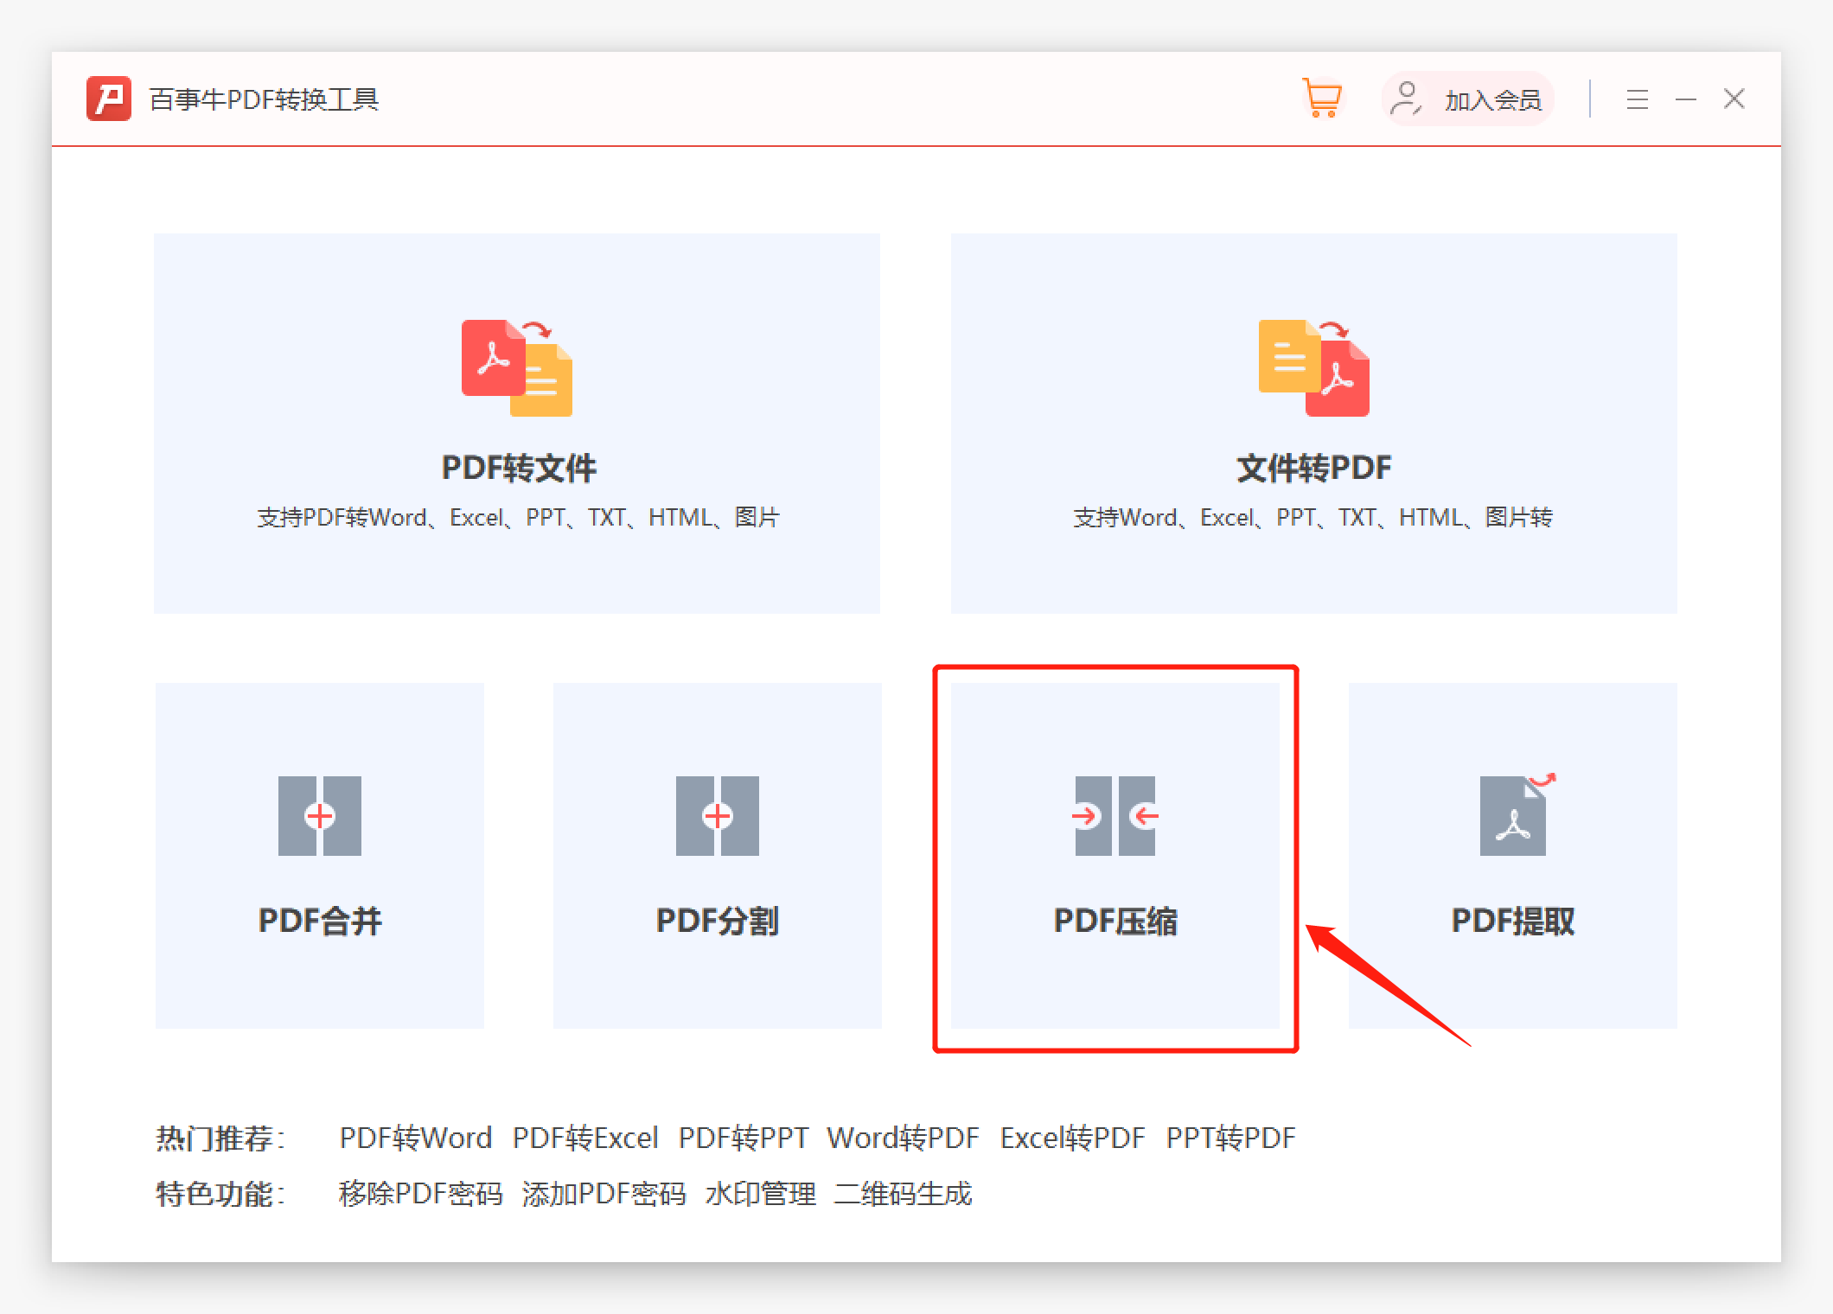1833x1314 pixels.
Task: Click the 文件转PDF conversion icon
Action: (x=1314, y=368)
